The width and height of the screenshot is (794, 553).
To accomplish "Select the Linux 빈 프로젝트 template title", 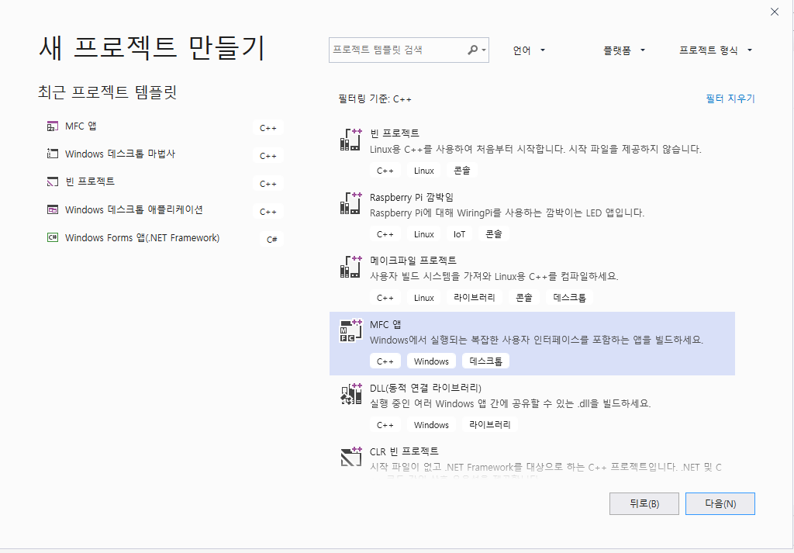I will tap(395, 133).
